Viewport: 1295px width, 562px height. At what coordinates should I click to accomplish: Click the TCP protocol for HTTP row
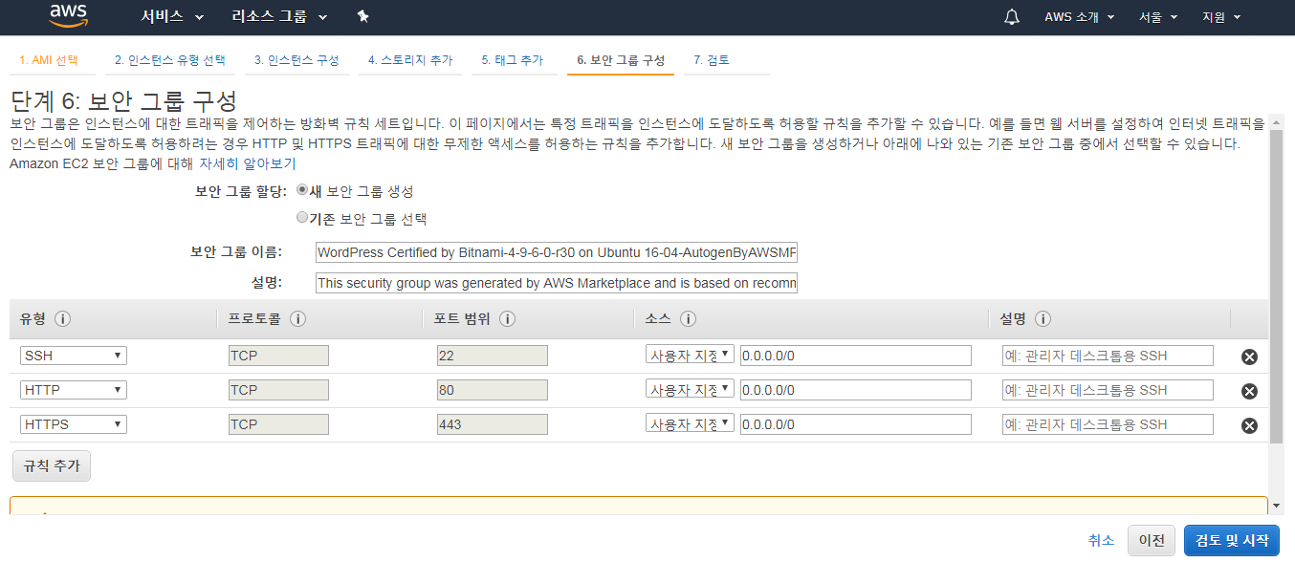click(x=278, y=390)
